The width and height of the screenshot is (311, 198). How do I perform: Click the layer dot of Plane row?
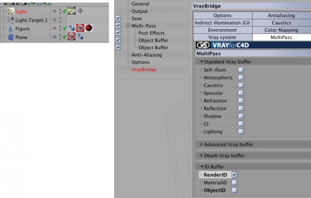coord(54,37)
